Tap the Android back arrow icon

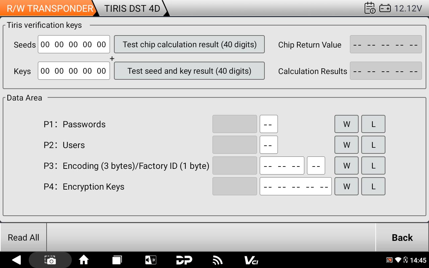[x=16, y=260]
